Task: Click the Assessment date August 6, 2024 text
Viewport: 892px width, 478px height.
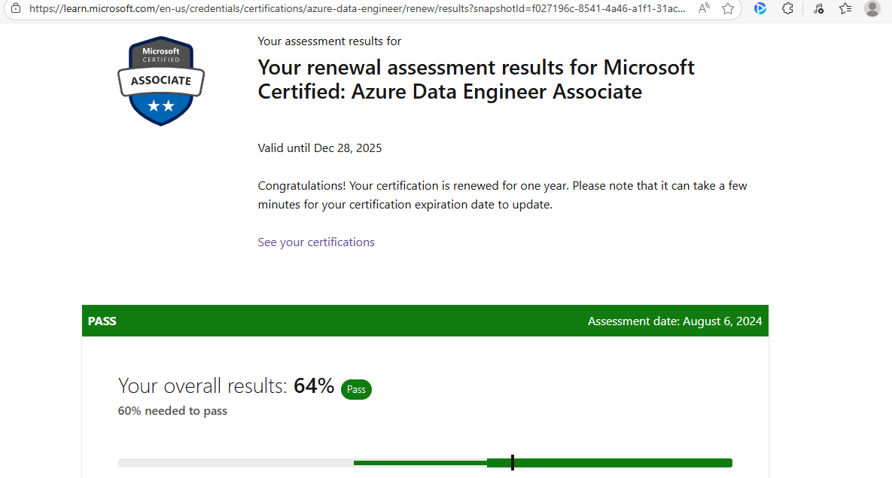Action: click(x=674, y=321)
